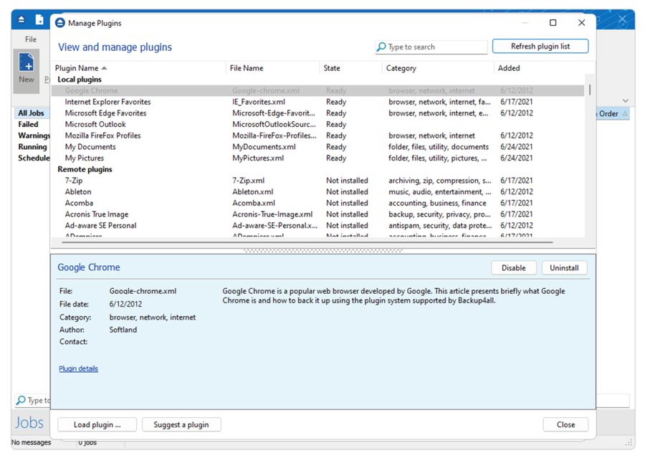Click the Type to search field
The height and width of the screenshot is (458, 645).
click(x=431, y=47)
